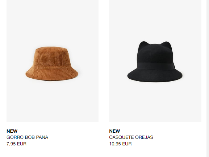Viewport: 209px width, 157px height.
Task: Select the 10,95 EUR price text
Action: tap(121, 144)
